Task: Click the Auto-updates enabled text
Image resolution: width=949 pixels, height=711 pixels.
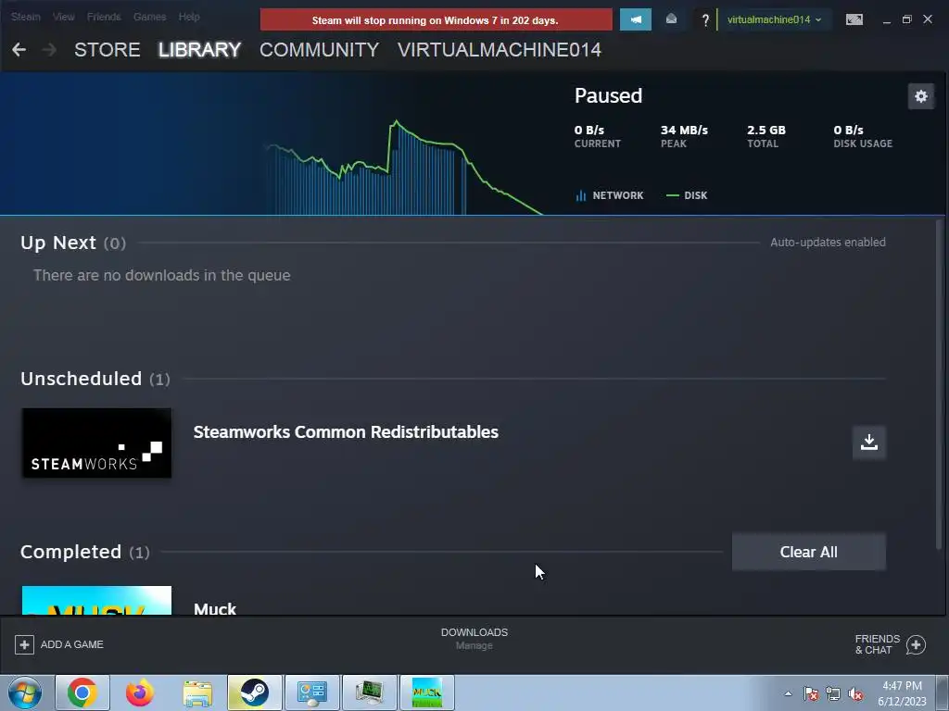Action: pos(828,243)
